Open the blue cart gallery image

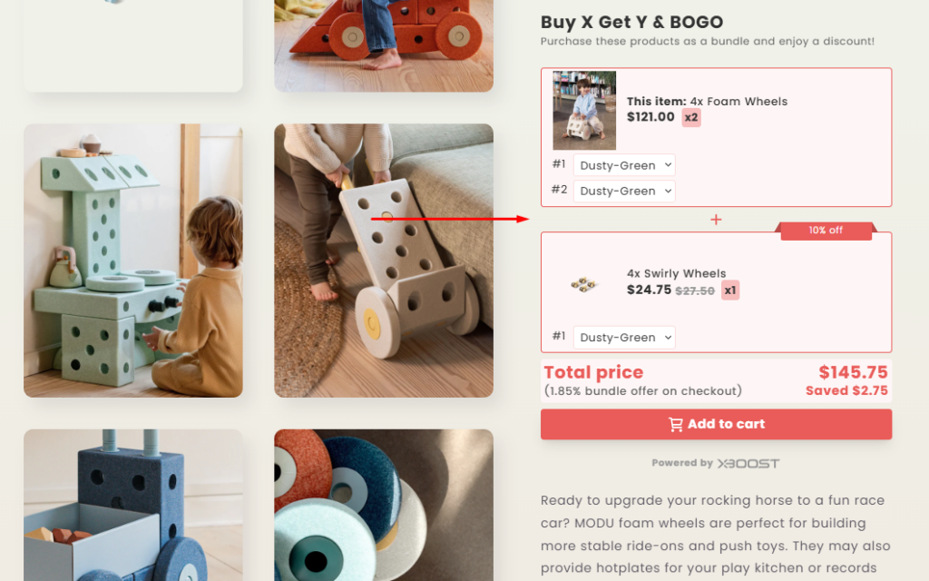click(133, 505)
